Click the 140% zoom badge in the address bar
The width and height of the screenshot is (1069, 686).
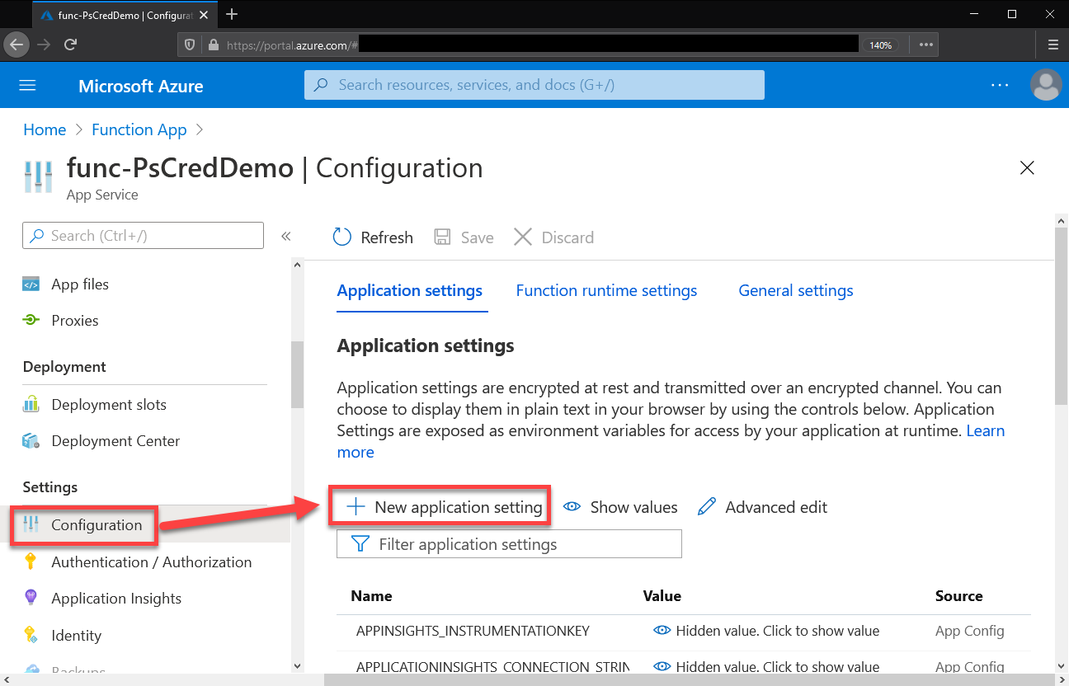click(x=881, y=45)
